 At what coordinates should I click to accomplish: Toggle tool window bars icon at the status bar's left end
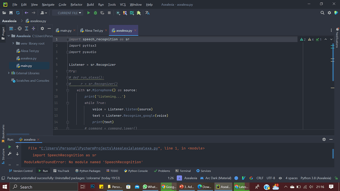click(3, 178)
